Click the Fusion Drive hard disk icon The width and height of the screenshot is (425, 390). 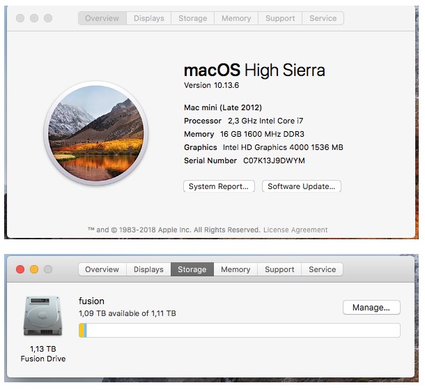[42, 316]
